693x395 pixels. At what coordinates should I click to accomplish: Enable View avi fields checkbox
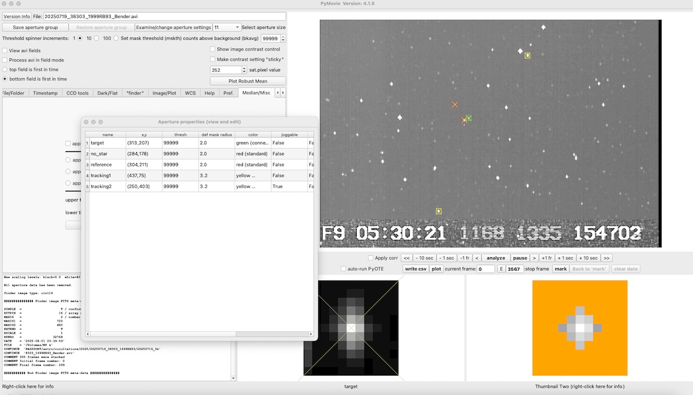pyautogui.click(x=5, y=51)
